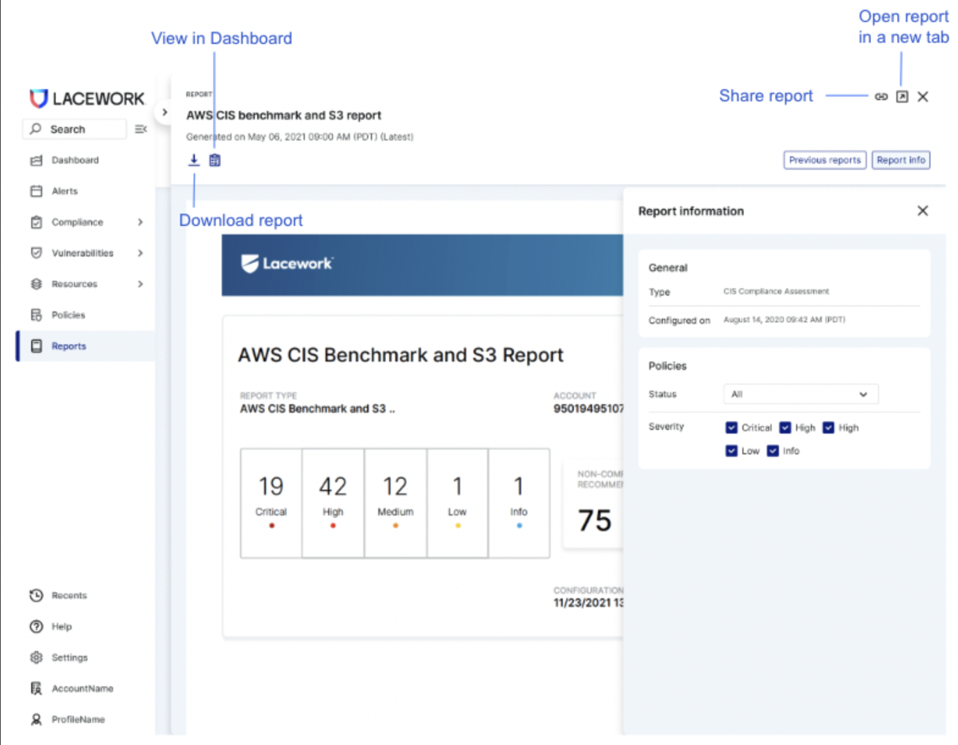Uncheck the Low severity checkbox
Image resolution: width=958 pixels, height=745 pixels.
731,451
